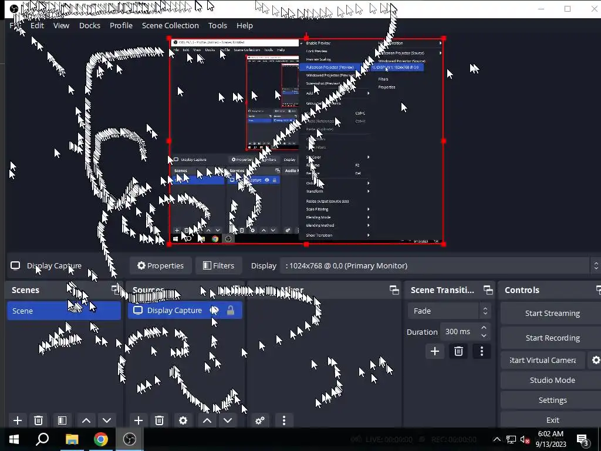601x451 pixels.
Task: Click the preview canvas display capture
Action: 306,141
